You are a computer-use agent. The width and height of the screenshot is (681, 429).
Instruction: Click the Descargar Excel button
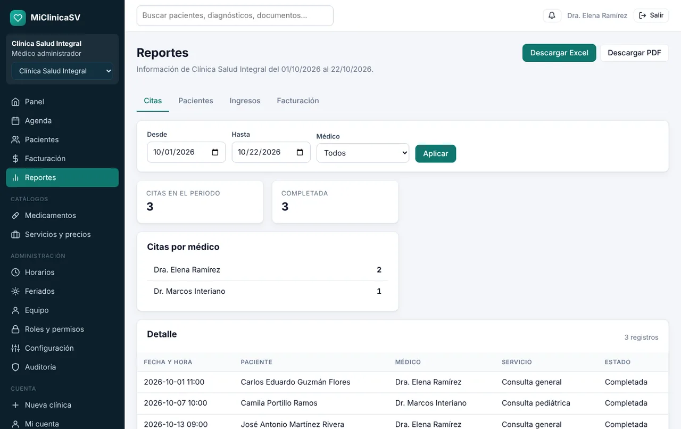pos(559,53)
